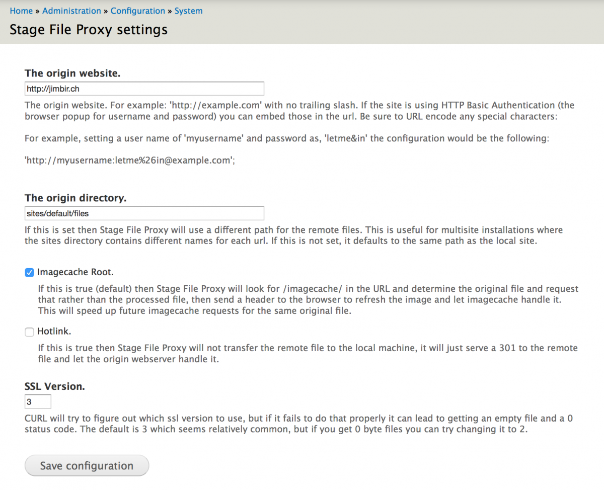Uncheck the Imagecache Root checkbox
The image size is (604, 490).
click(29, 273)
